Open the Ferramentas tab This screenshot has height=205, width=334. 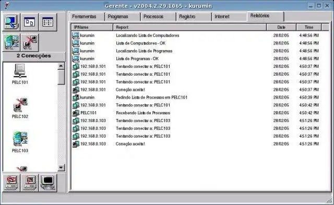point(87,17)
